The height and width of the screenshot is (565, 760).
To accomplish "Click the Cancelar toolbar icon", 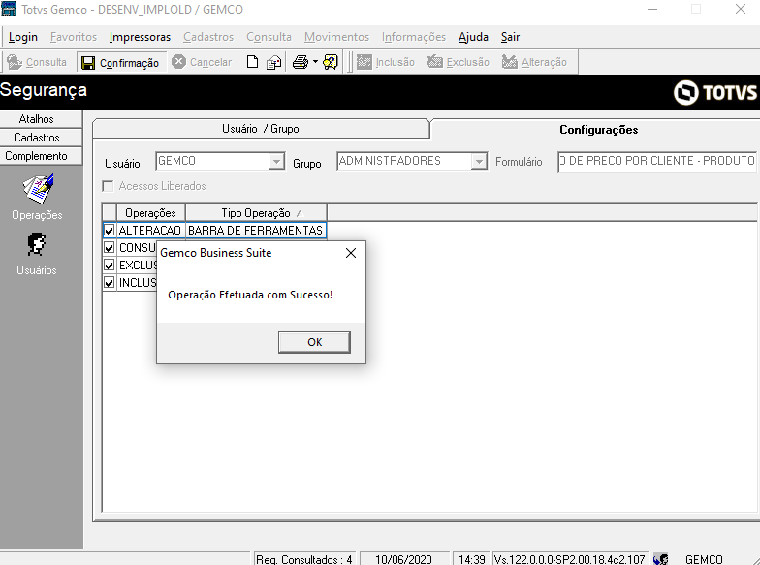I will point(178,62).
